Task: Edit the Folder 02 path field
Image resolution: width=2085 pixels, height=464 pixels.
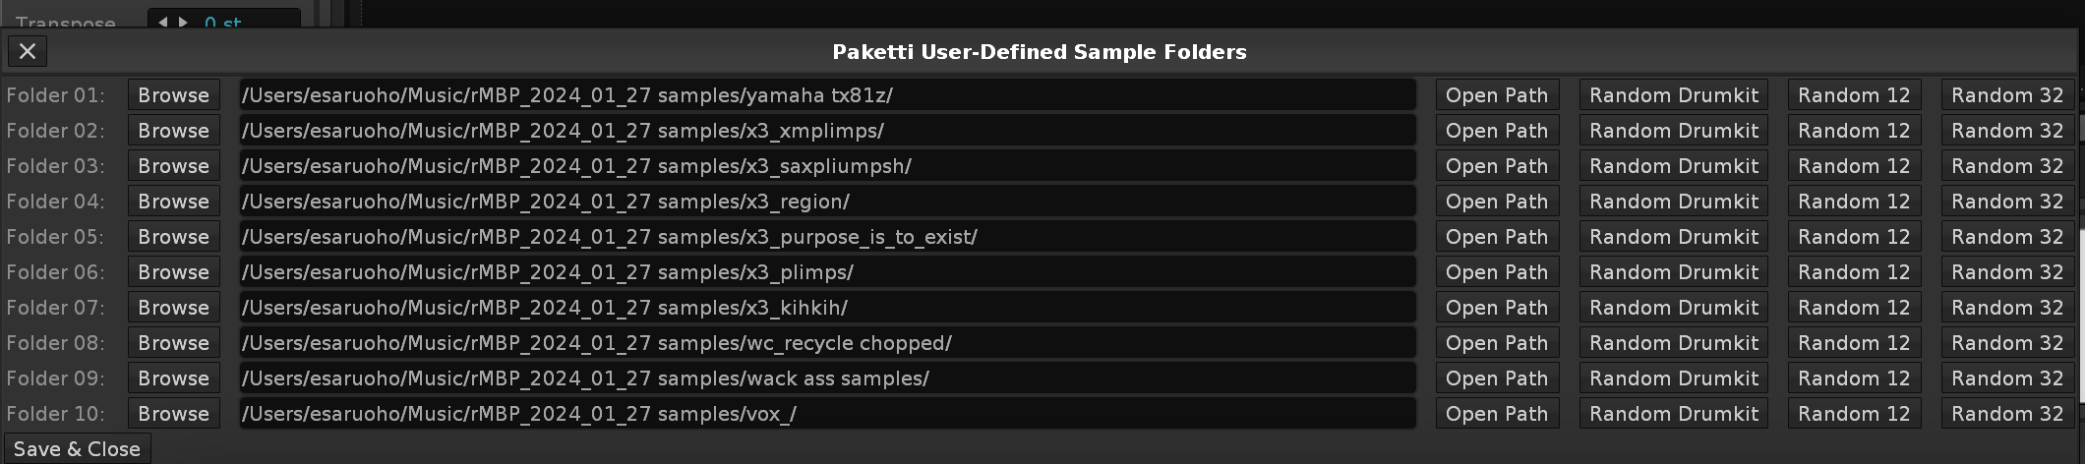Action: pos(826,131)
